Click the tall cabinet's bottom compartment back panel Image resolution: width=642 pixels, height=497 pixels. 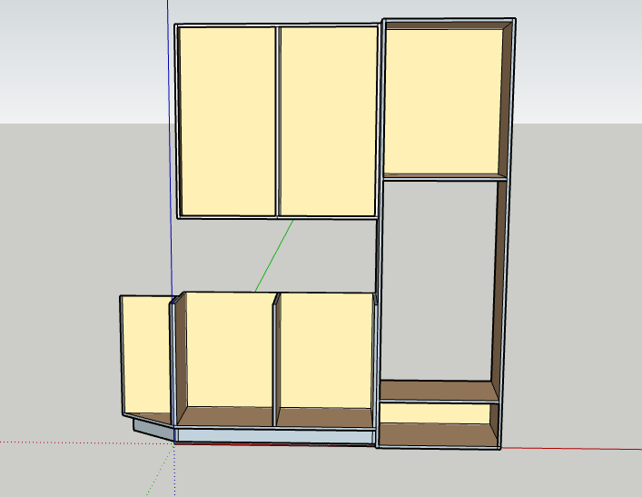tap(436, 414)
